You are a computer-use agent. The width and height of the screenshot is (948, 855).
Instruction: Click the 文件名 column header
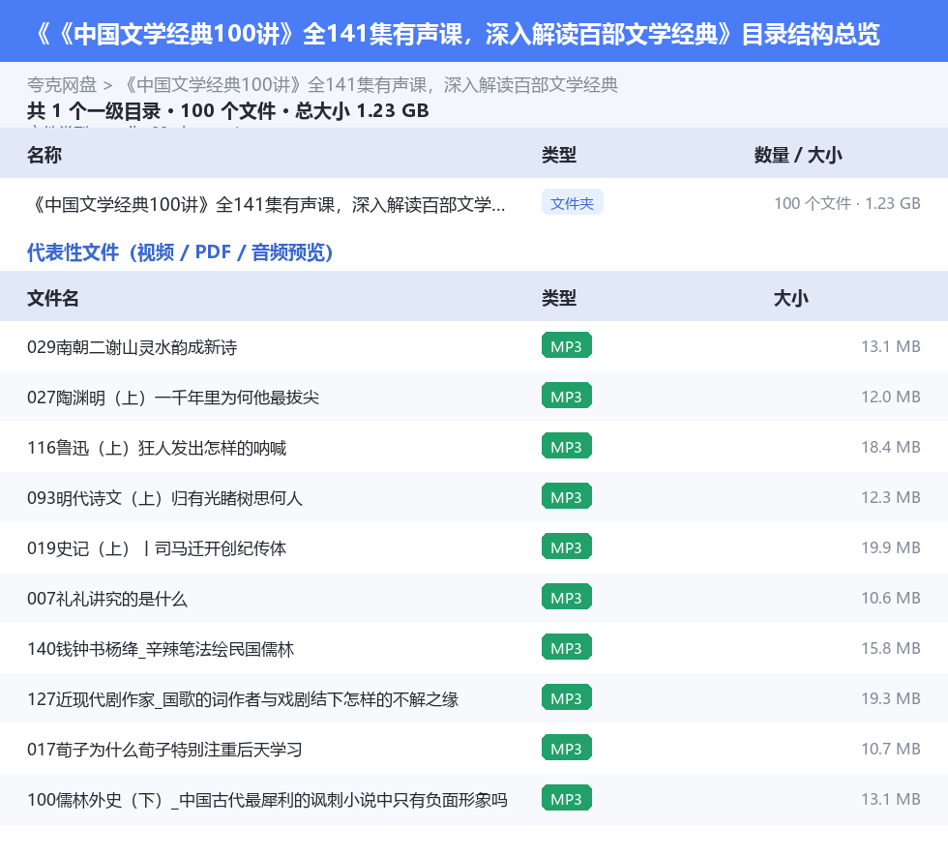tap(52, 298)
